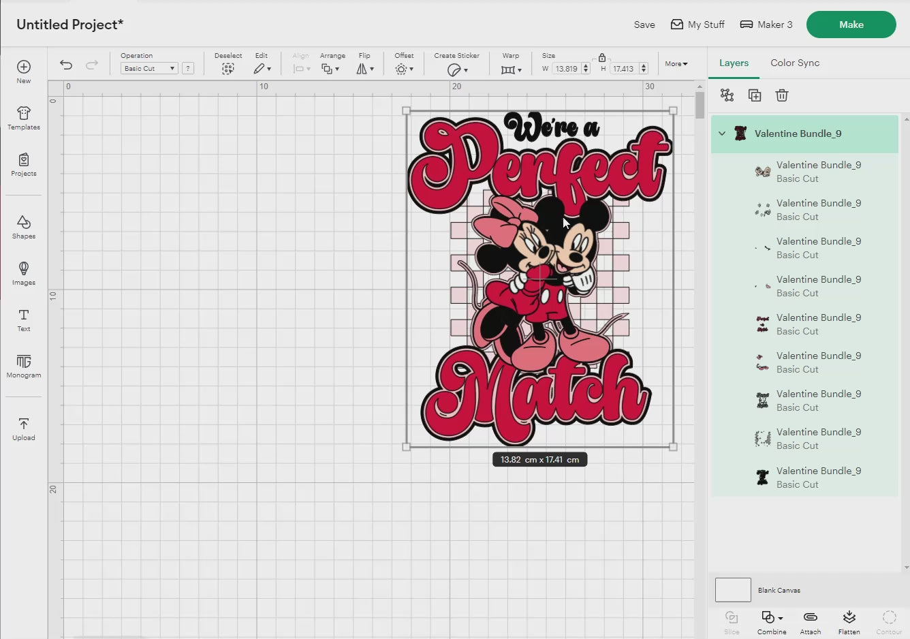The width and height of the screenshot is (910, 639).
Task: Click the Delete trash icon
Action: [782, 95]
